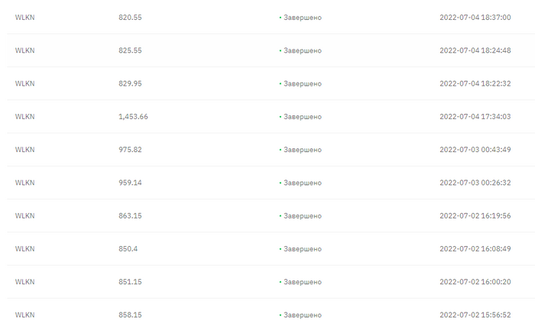Image resolution: width=535 pixels, height=327 pixels.
Task: Click the 829.95 transaction amount
Action: (x=130, y=83)
